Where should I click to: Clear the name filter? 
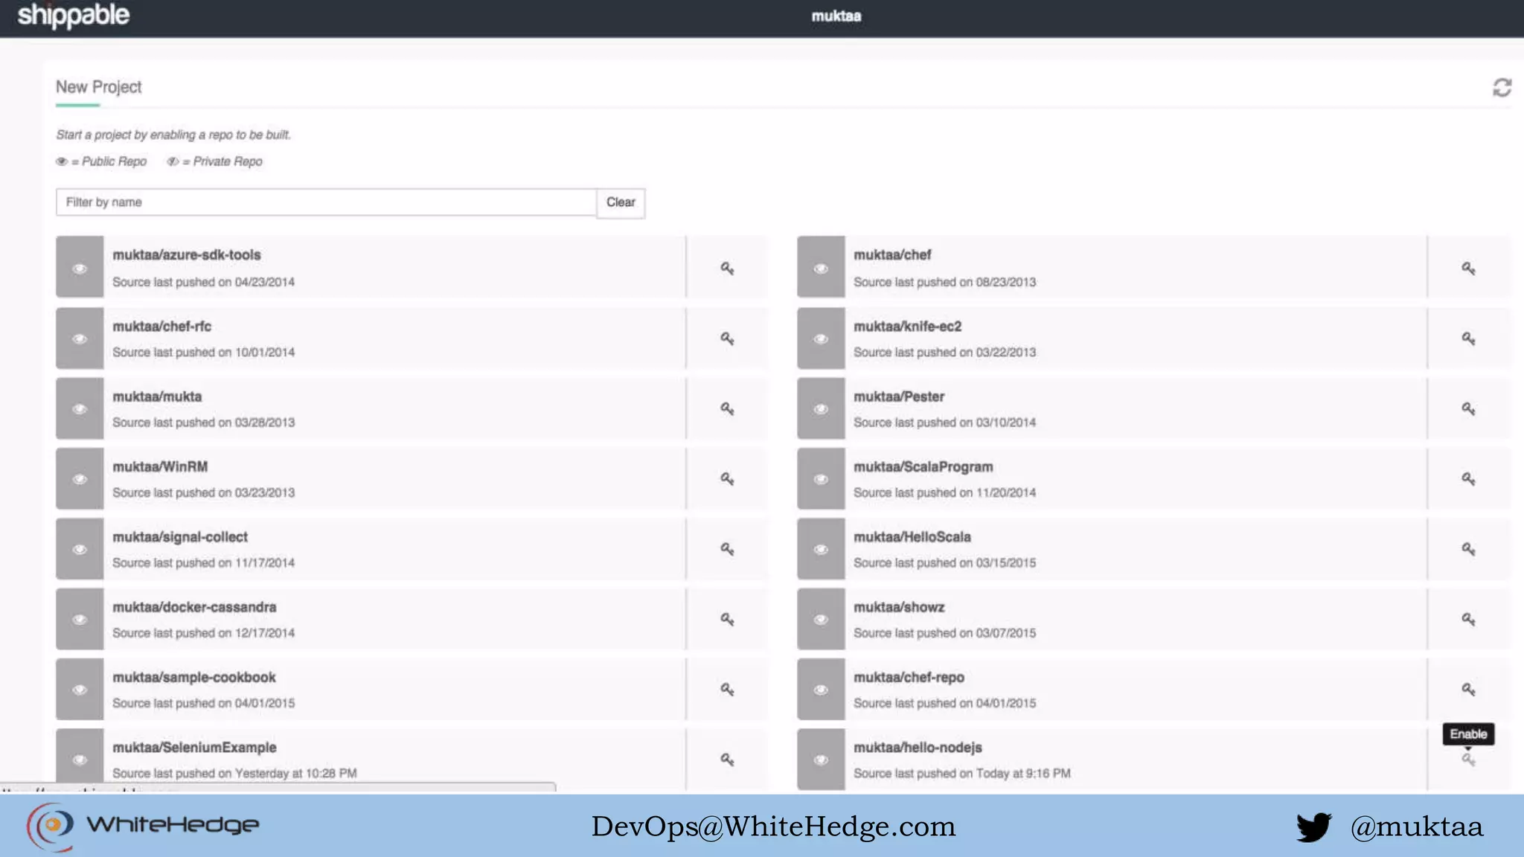[621, 202]
